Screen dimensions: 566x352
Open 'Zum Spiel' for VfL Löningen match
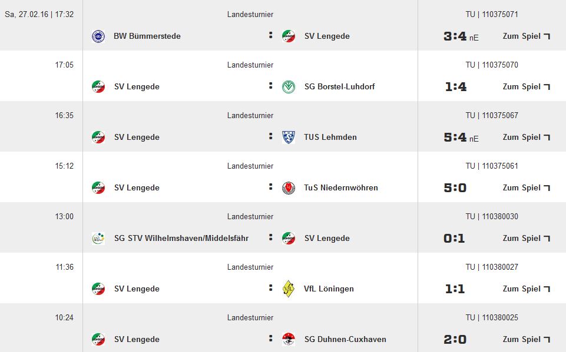[526, 289]
